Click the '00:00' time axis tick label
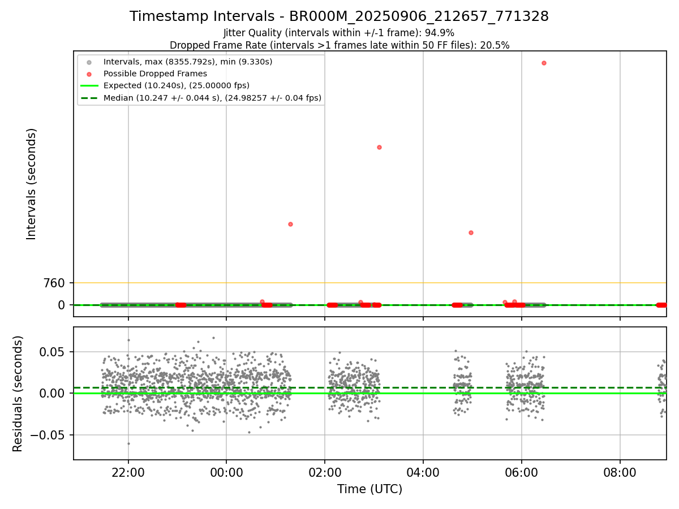This screenshot has width=679, height=509. (x=226, y=472)
